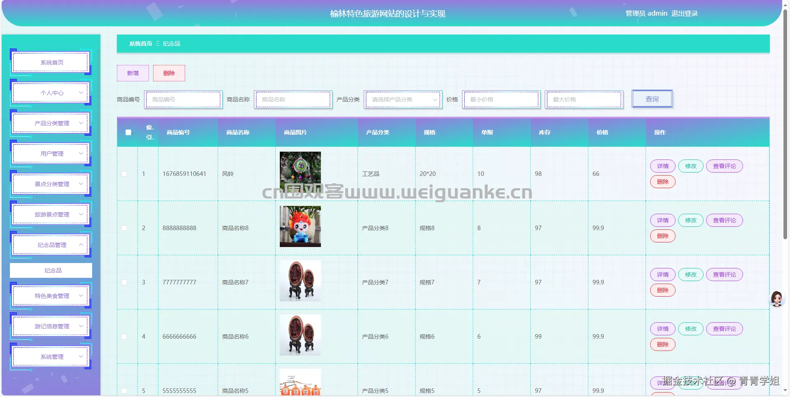The width and height of the screenshot is (790, 397).
Task: Check the row 4 商品名称6 checkbox
Action: (x=124, y=337)
